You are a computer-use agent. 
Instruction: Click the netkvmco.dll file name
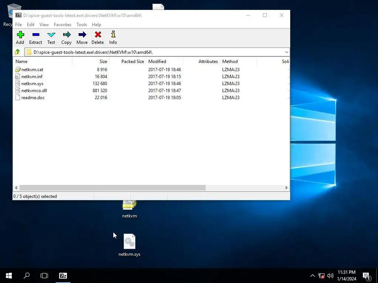tap(34, 91)
